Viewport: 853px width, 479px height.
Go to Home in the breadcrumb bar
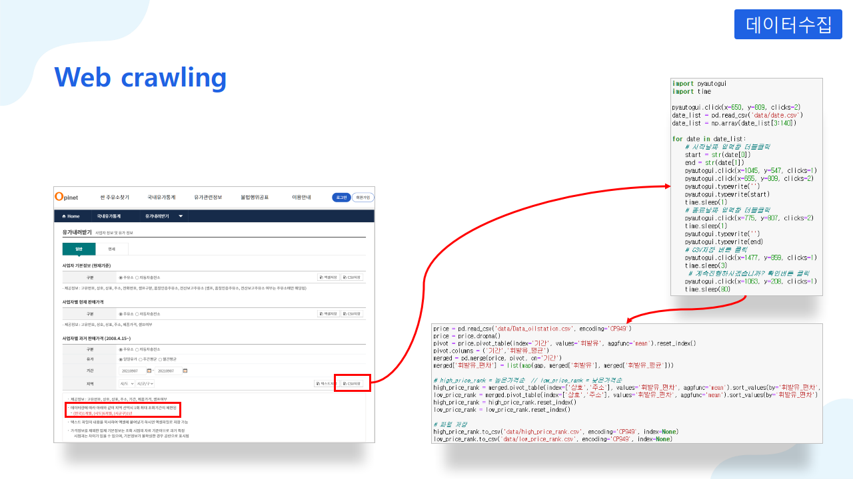[x=71, y=216]
